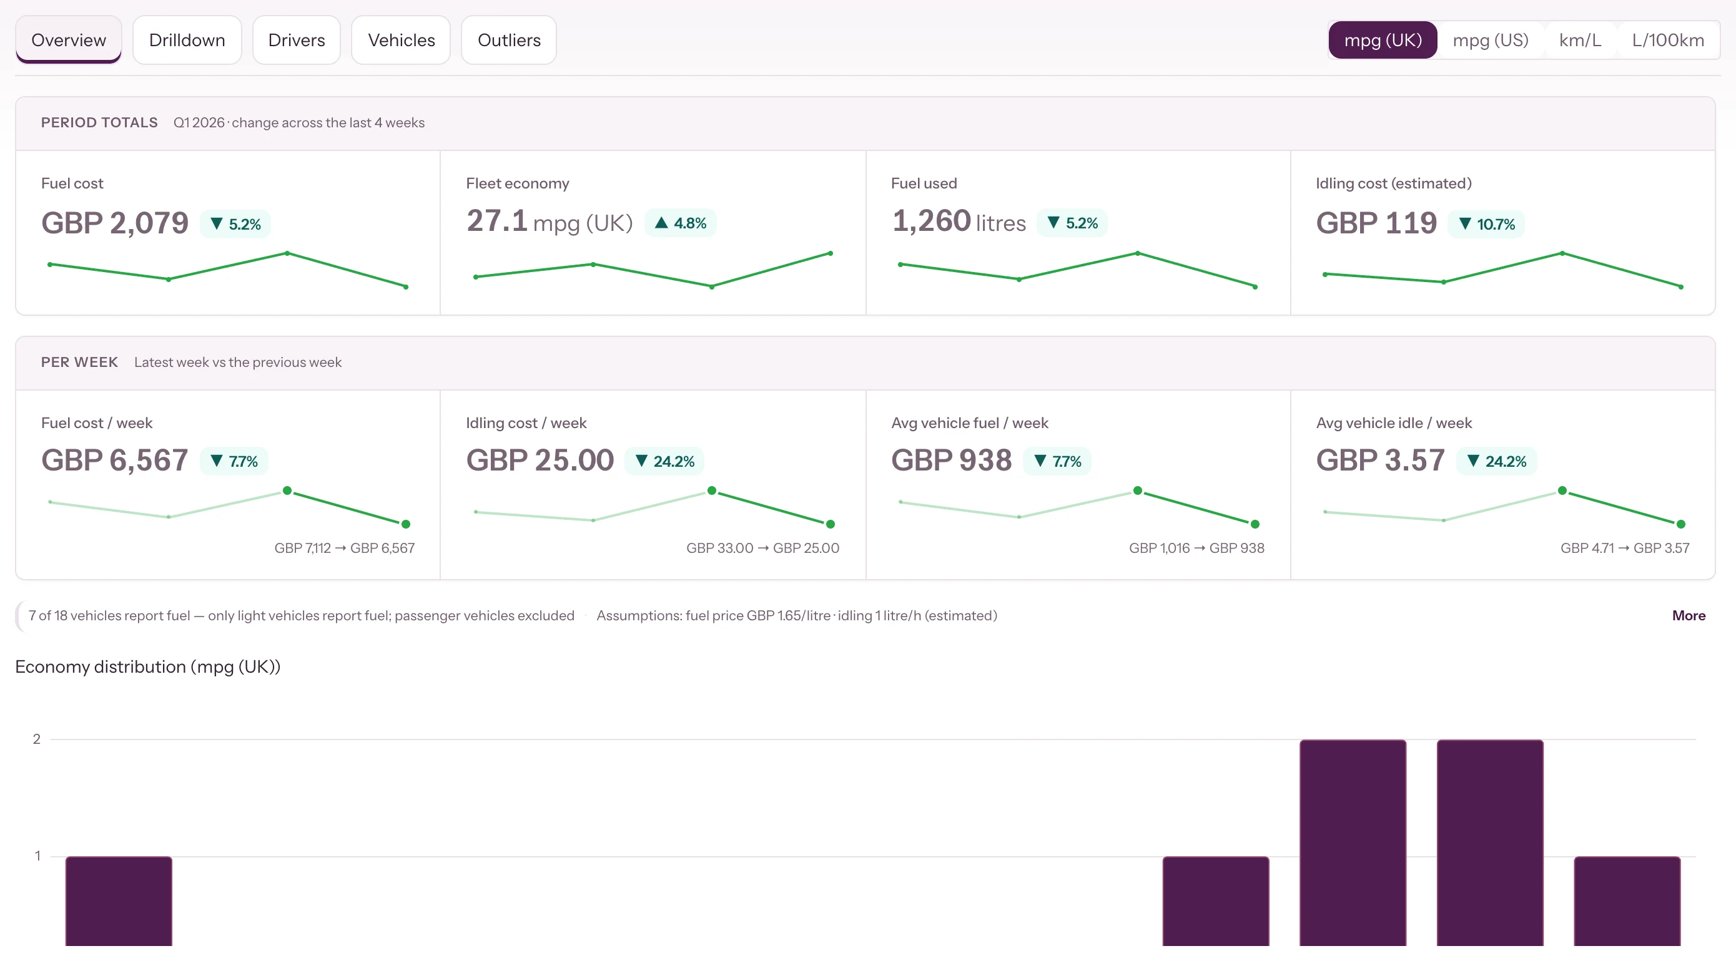1736x961 pixels.
Task: Click the 1,260 litres value
Action: 959,222
